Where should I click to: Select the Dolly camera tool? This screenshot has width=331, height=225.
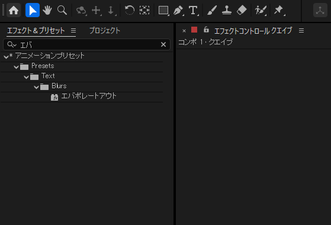pos(111,10)
